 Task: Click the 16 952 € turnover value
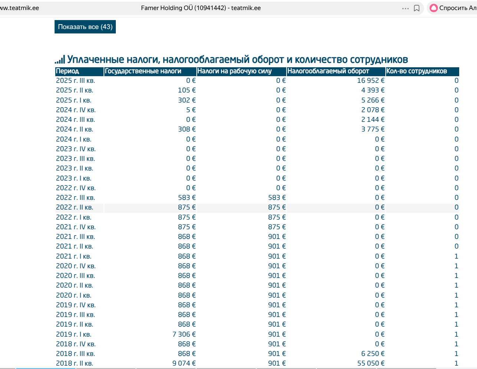370,81
